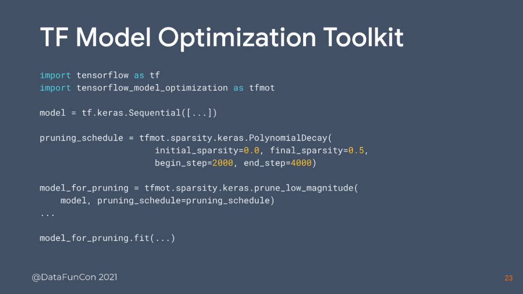Select the "begin_step" value 2000
The image size is (523, 294).
point(222,163)
